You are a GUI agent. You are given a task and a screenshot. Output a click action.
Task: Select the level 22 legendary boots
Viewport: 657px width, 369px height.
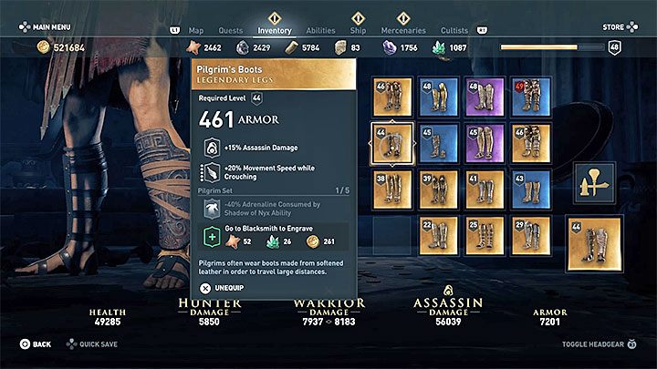coord(438,236)
